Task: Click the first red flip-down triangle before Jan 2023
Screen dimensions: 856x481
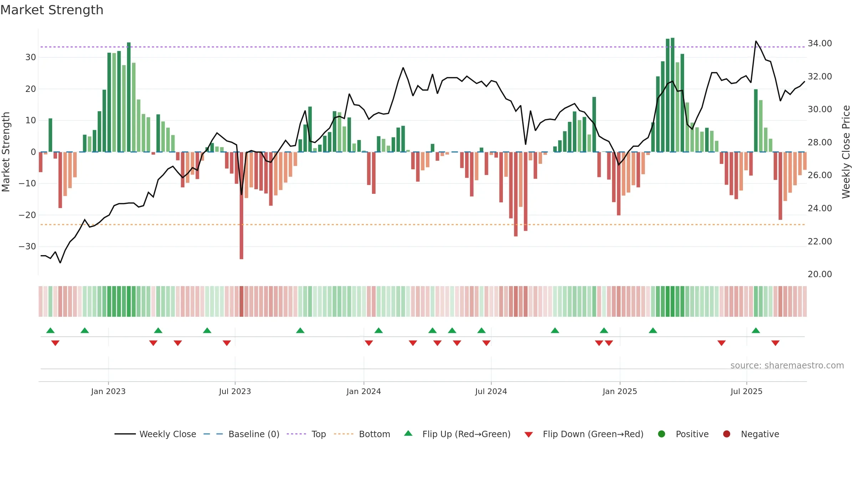Action: (x=55, y=343)
